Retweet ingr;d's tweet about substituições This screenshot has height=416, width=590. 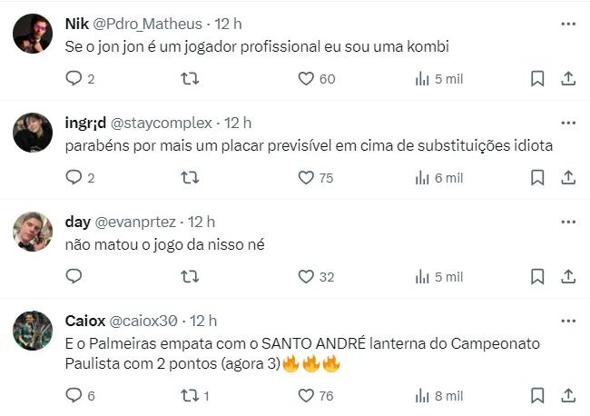coord(191,178)
